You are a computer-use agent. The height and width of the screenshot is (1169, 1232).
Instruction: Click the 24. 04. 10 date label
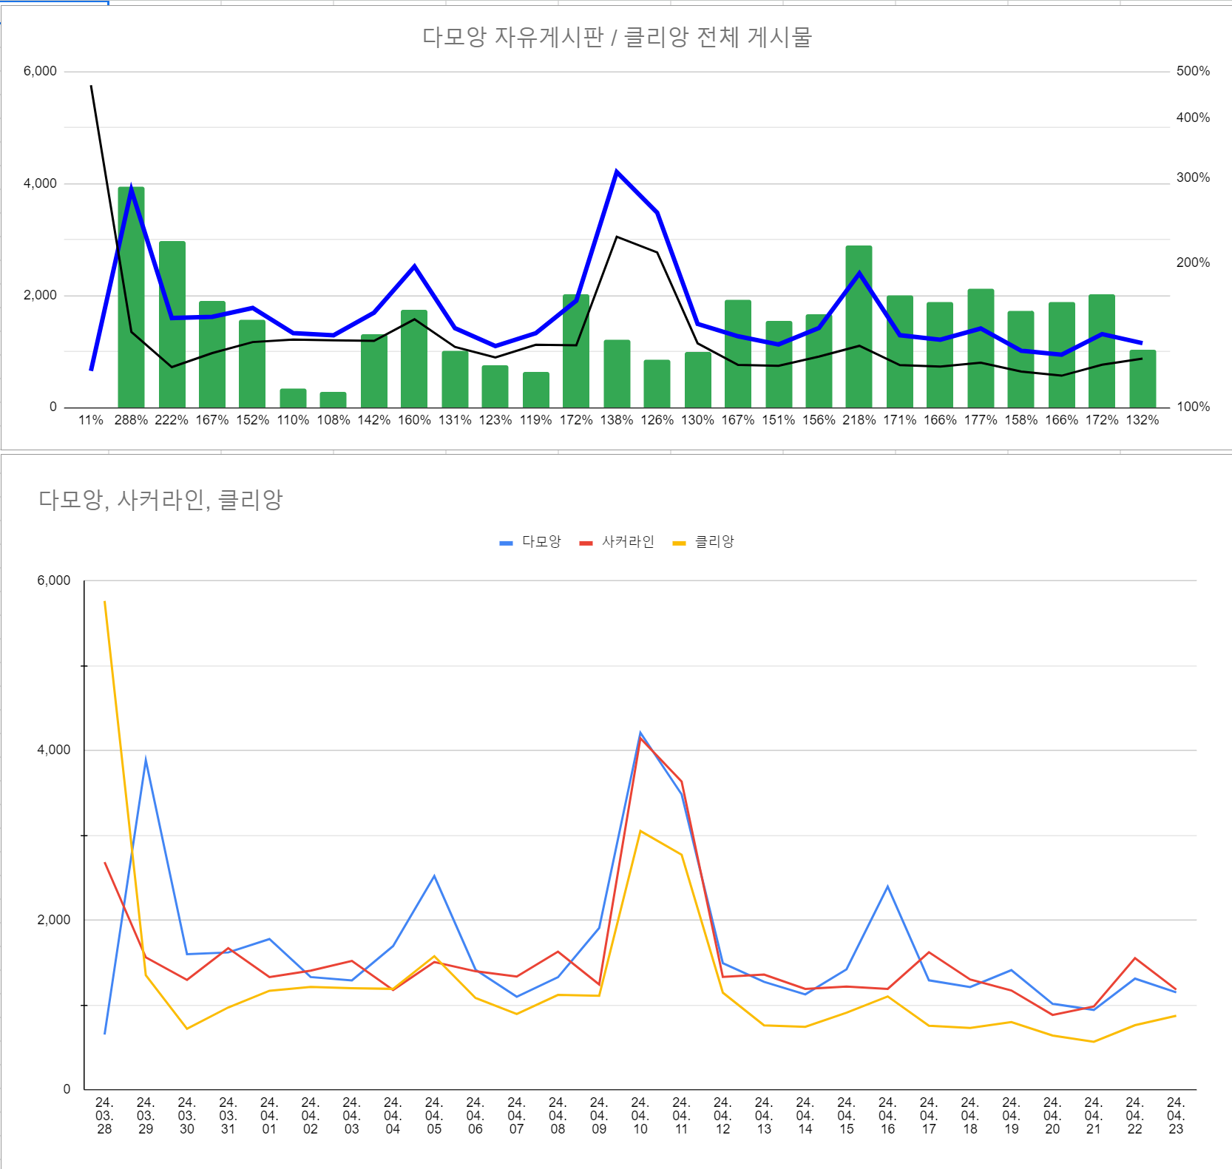pos(640,1116)
